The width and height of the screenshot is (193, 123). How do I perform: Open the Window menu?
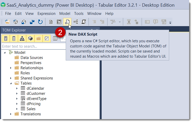pyautogui.click(x=94, y=14)
